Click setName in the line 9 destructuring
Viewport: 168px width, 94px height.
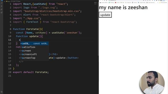tap(41, 33)
